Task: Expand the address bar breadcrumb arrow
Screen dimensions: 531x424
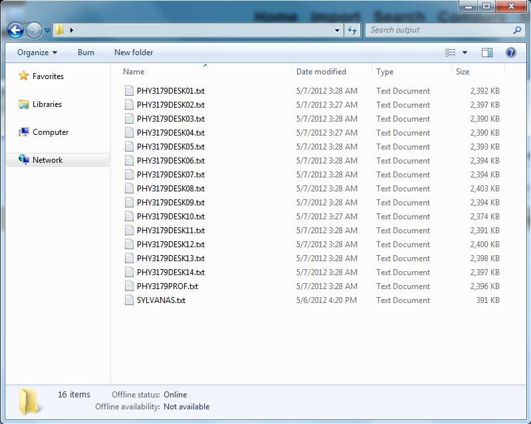Action: pyautogui.click(x=72, y=30)
